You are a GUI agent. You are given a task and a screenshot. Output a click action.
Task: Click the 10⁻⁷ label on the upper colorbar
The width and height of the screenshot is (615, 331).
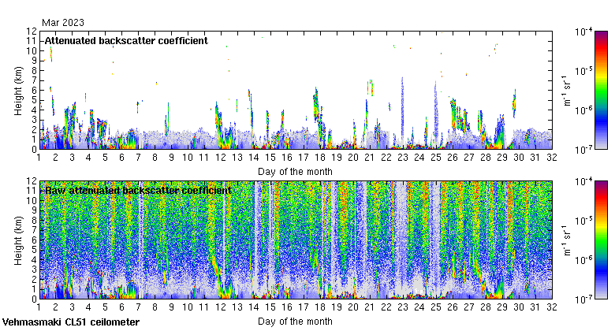click(x=584, y=150)
